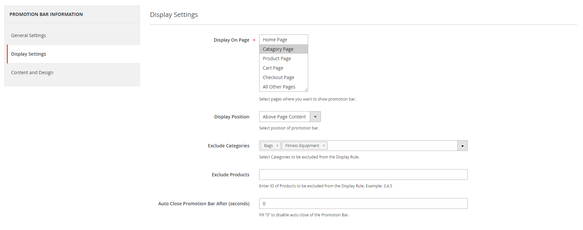
Task: Click the Display Position label
Action: click(x=232, y=117)
